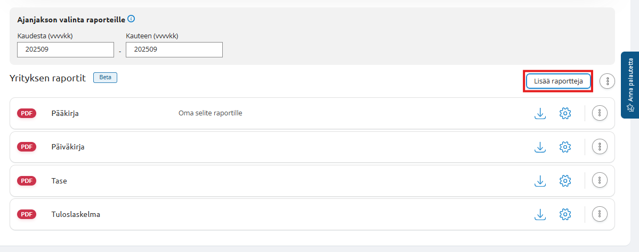Click the Beta badge label
The height and width of the screenshot is (252, 639).
(x=105, y=78)
